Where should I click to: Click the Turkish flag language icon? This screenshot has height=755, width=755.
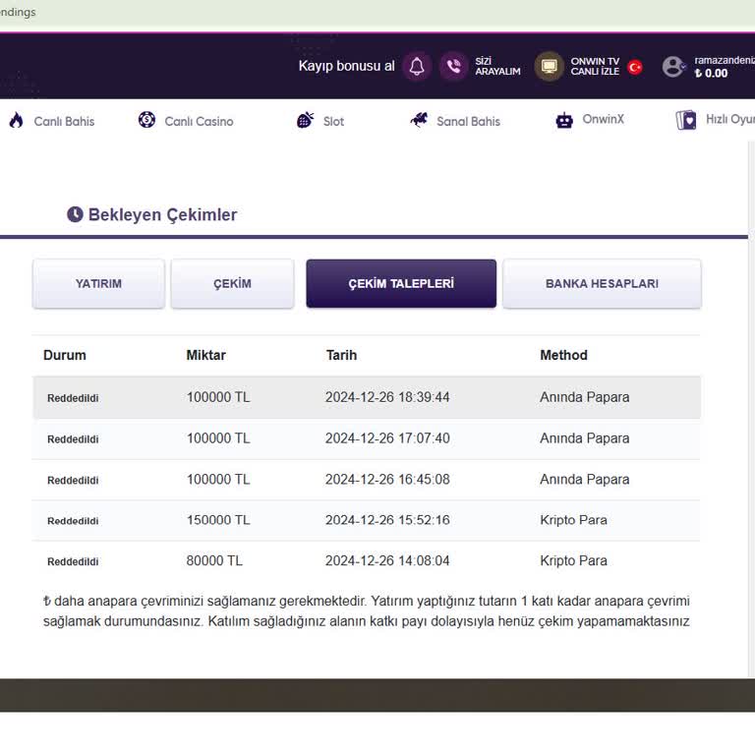pos(635,67)
